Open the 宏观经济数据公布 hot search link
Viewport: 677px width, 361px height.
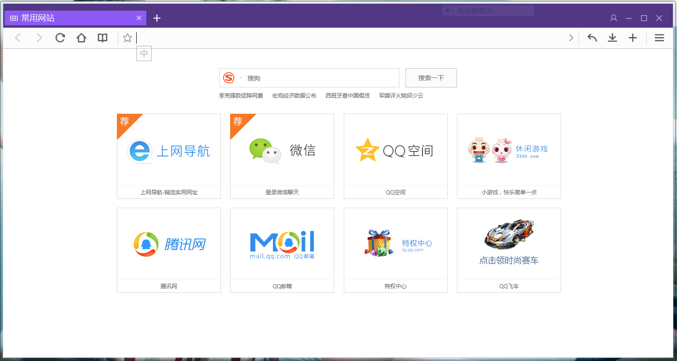click(294, 96)
